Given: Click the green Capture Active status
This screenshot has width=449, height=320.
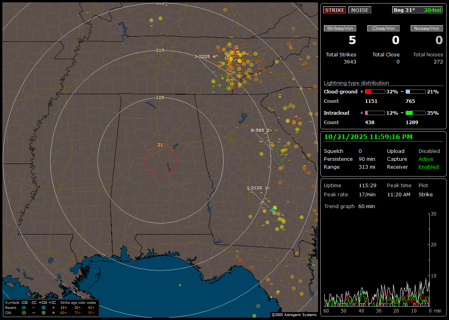Looking at the screenshot, I should [426, 159].
